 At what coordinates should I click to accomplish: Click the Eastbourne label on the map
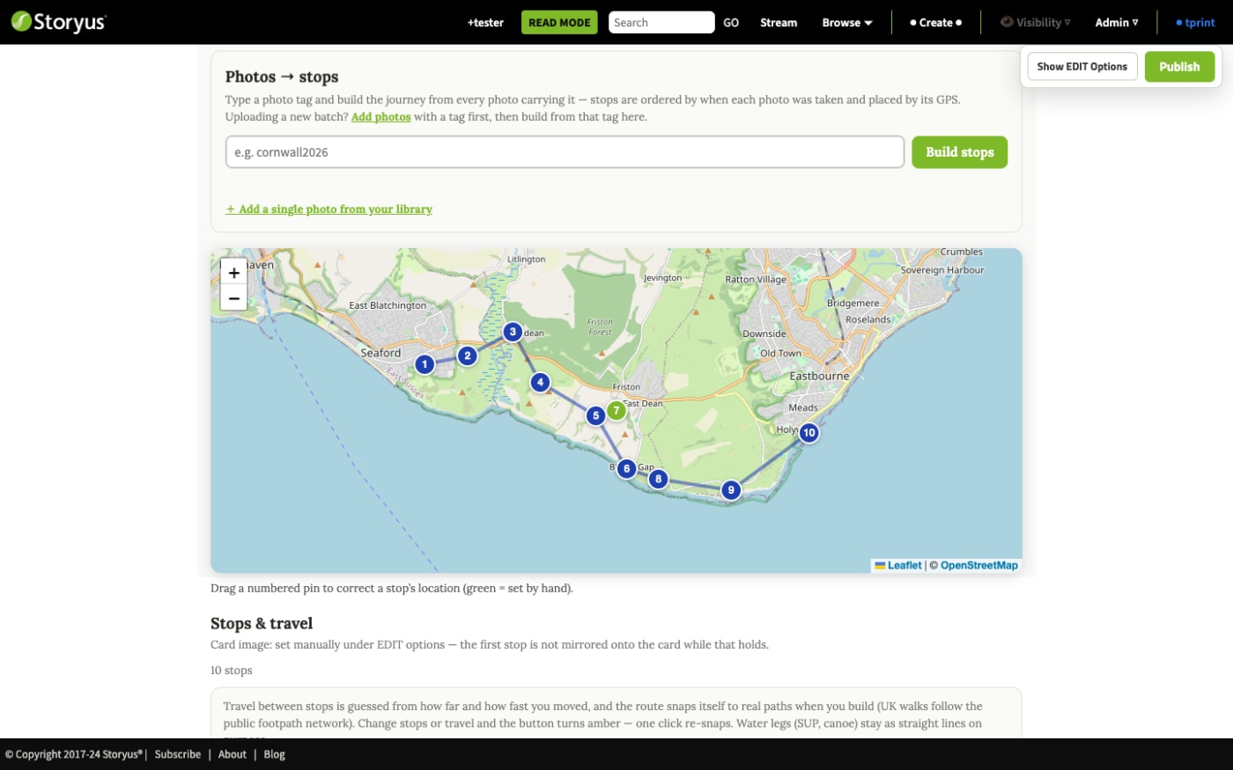[819, 376]
